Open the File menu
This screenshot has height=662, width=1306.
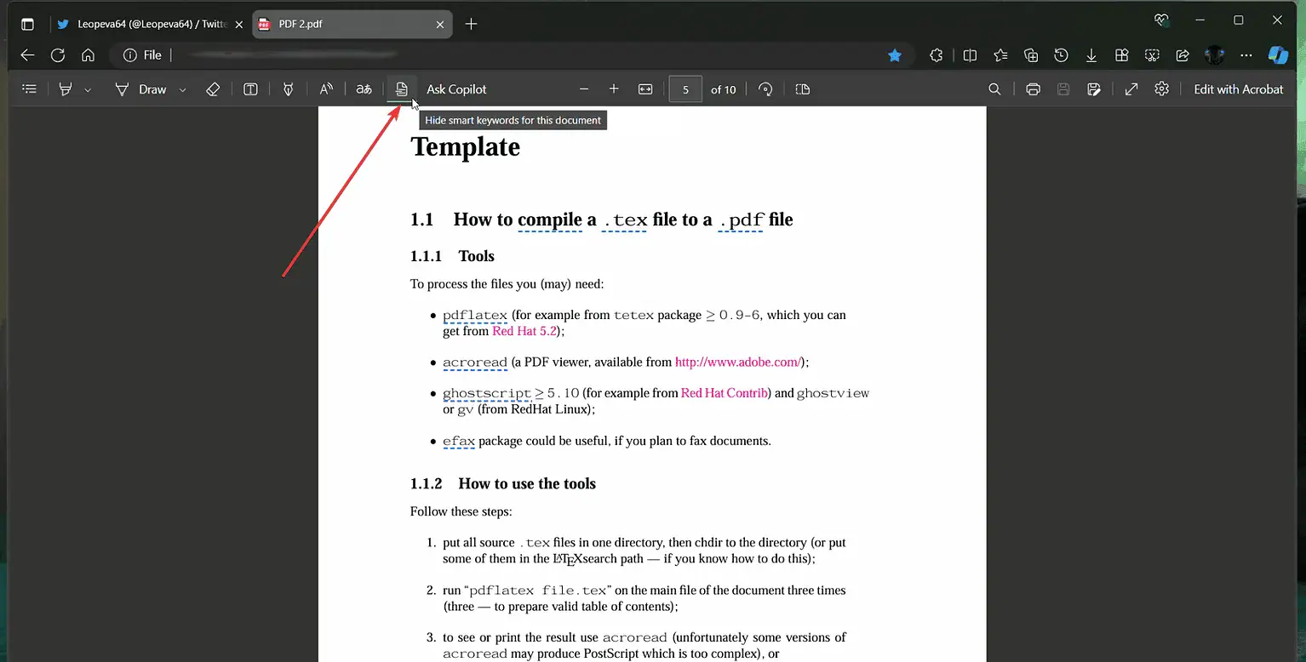tap(150, 54)
